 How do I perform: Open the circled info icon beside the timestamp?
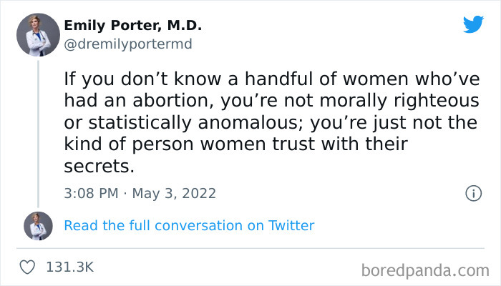coord(472,193)
